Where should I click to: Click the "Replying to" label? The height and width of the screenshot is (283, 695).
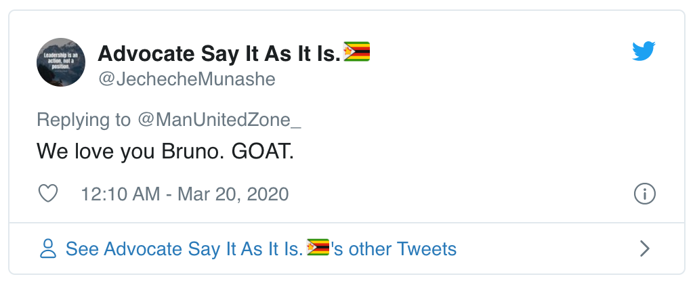pos(84,120)
